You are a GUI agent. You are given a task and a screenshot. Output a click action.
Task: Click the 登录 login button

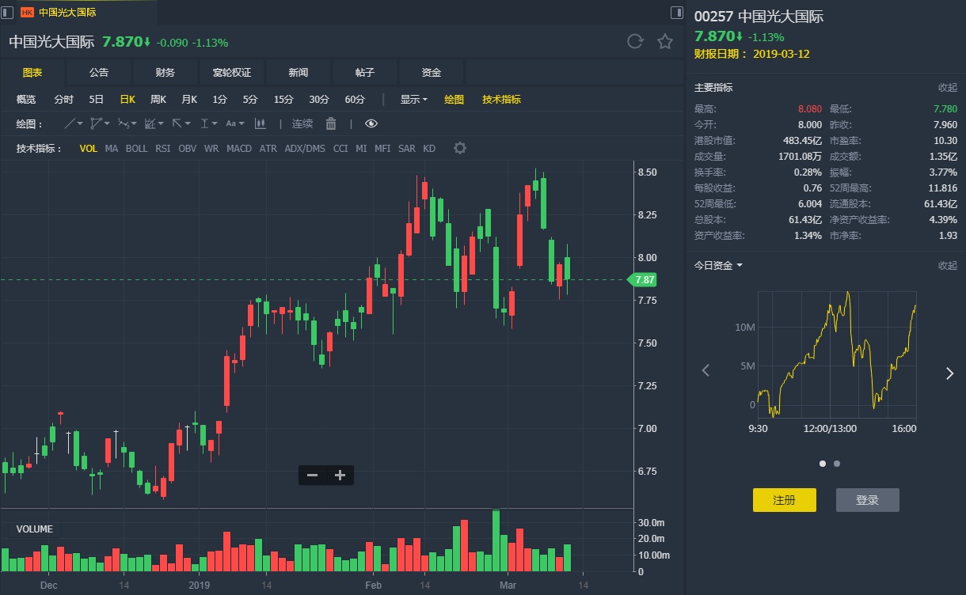click(867, 500)
